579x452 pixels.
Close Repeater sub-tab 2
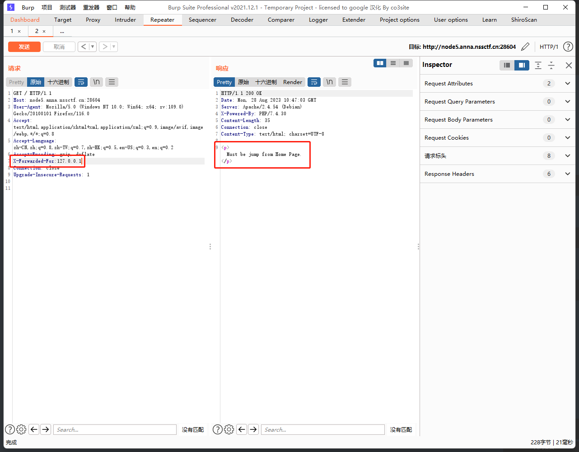(44, 31)
